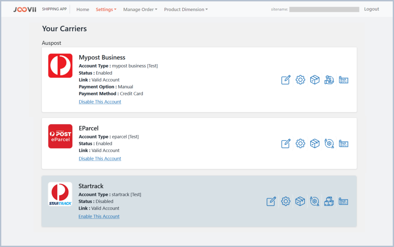The height and width of the screenshot is (247, 394).
Task: Click the stacked boxes icon for Startrack
Action: (x=329, y=201)
